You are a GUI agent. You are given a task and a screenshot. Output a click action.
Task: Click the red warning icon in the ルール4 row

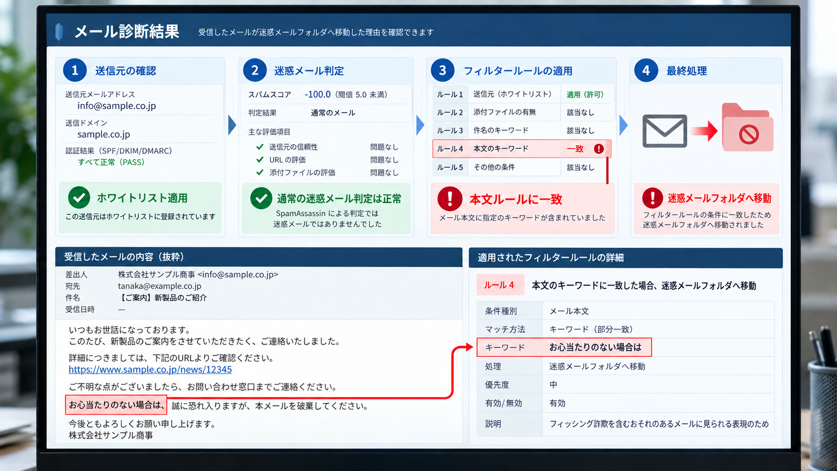[x=598, y=149]
